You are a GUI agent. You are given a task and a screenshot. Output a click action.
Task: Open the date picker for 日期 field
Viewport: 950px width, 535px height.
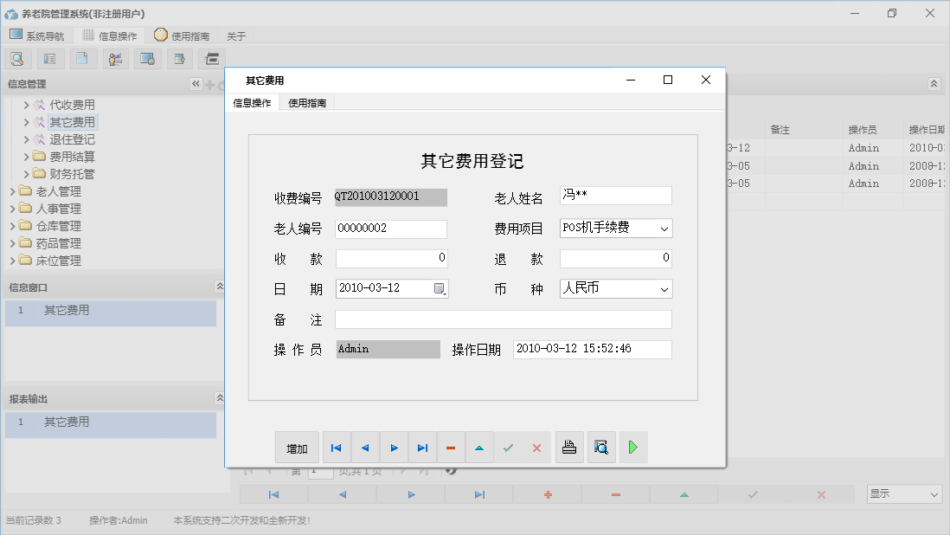[x=440, y=287]
